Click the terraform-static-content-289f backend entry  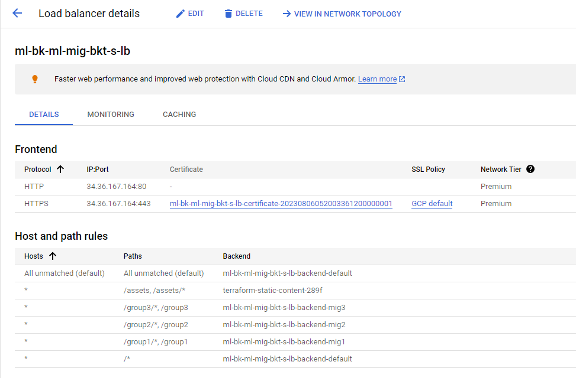272,291
